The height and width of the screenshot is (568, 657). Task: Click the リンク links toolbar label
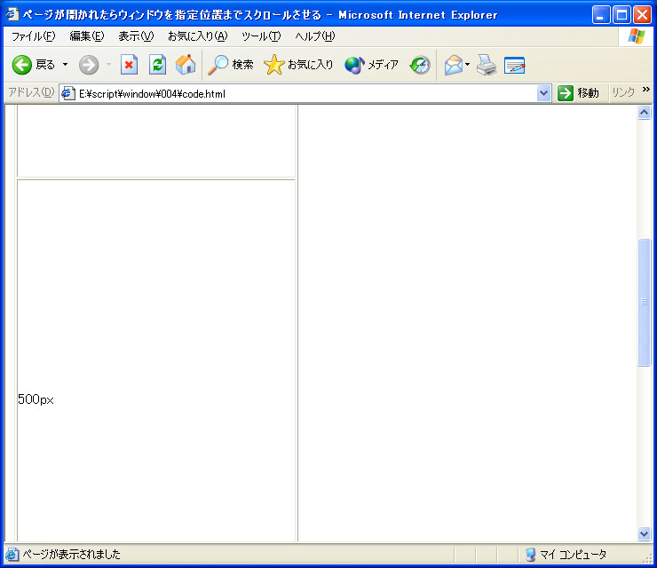tap(623, 92)
